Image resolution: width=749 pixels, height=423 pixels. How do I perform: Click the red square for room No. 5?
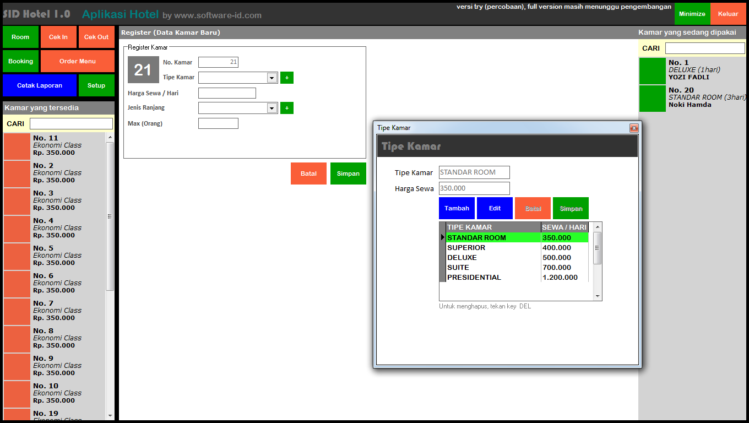(17, 257)
